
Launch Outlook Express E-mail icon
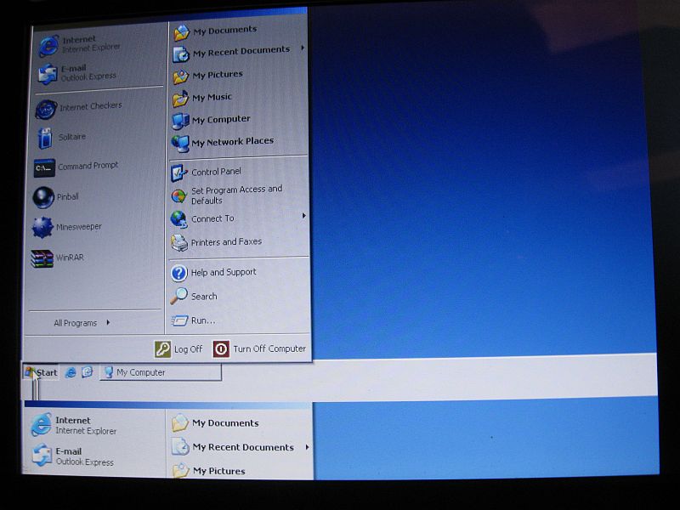click(79, 73)
